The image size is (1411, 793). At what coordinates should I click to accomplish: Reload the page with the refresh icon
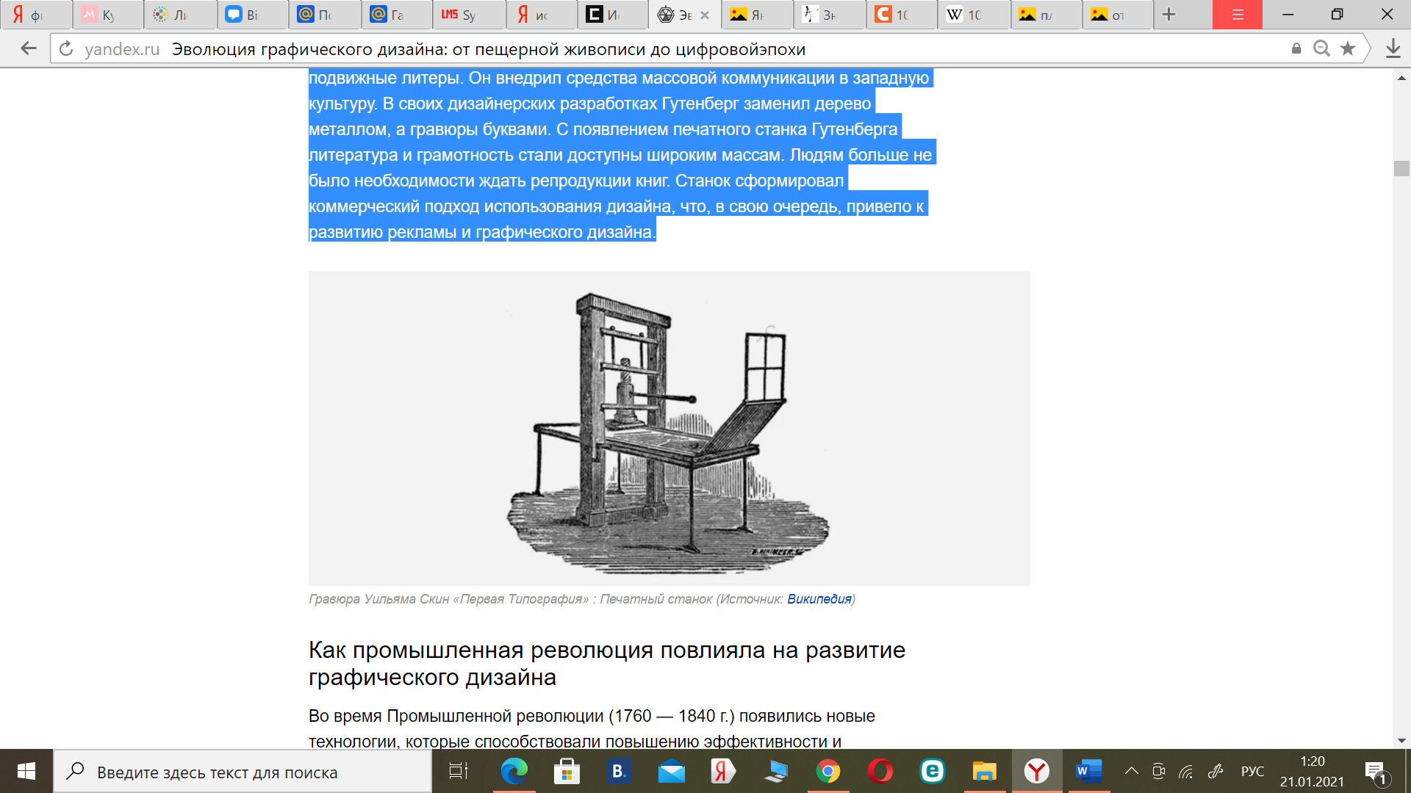[66, 48]
